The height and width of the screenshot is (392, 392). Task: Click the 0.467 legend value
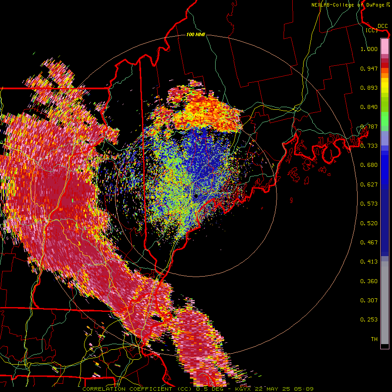pos(369,243)
